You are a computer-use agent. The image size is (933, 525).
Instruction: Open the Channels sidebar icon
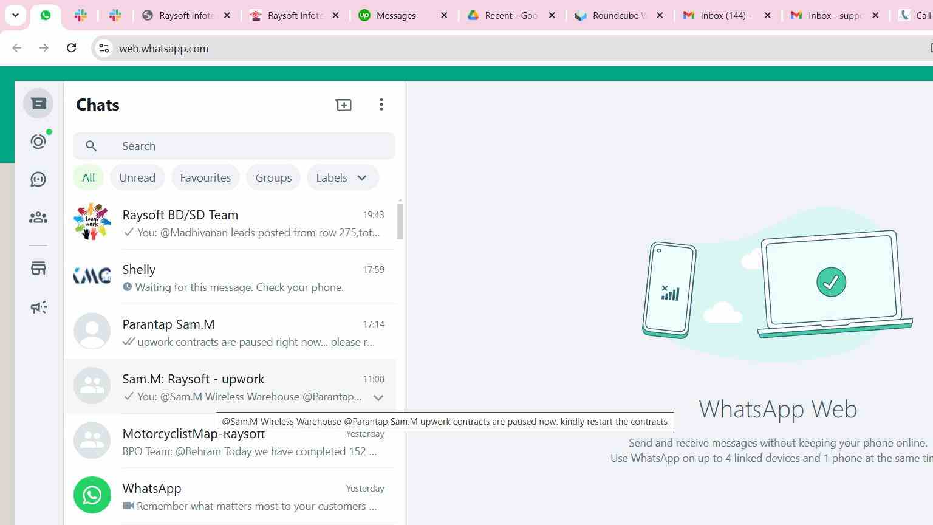(38, 179)
